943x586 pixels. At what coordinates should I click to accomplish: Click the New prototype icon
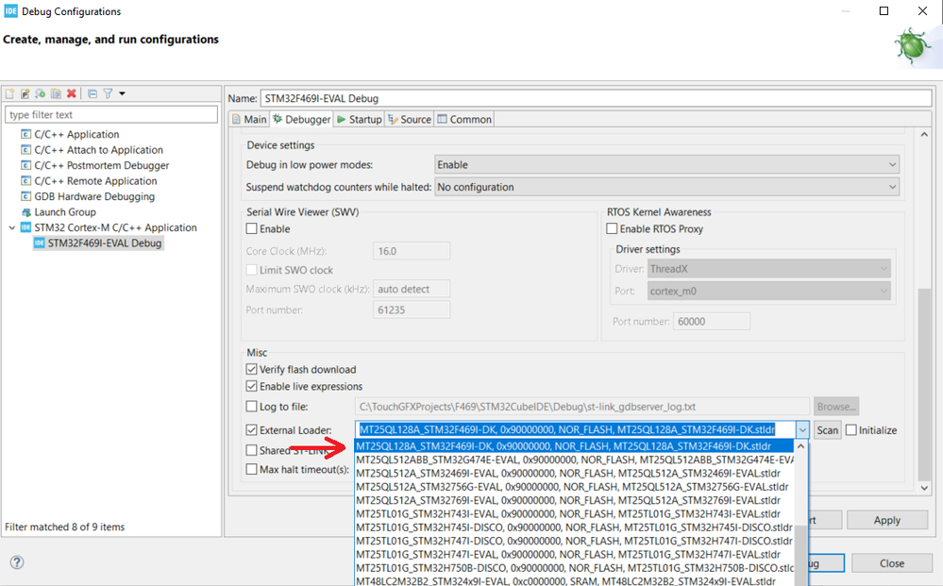click(25, 93)
